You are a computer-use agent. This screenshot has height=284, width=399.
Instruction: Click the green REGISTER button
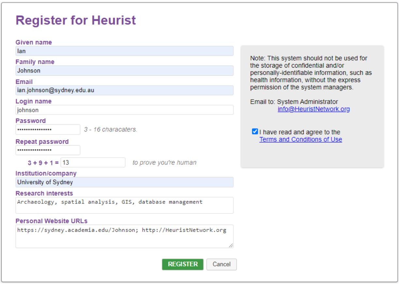(x=183, y=264)
